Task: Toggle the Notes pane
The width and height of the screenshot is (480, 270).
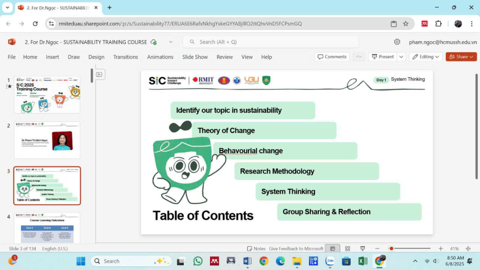Action: (256, 248)
